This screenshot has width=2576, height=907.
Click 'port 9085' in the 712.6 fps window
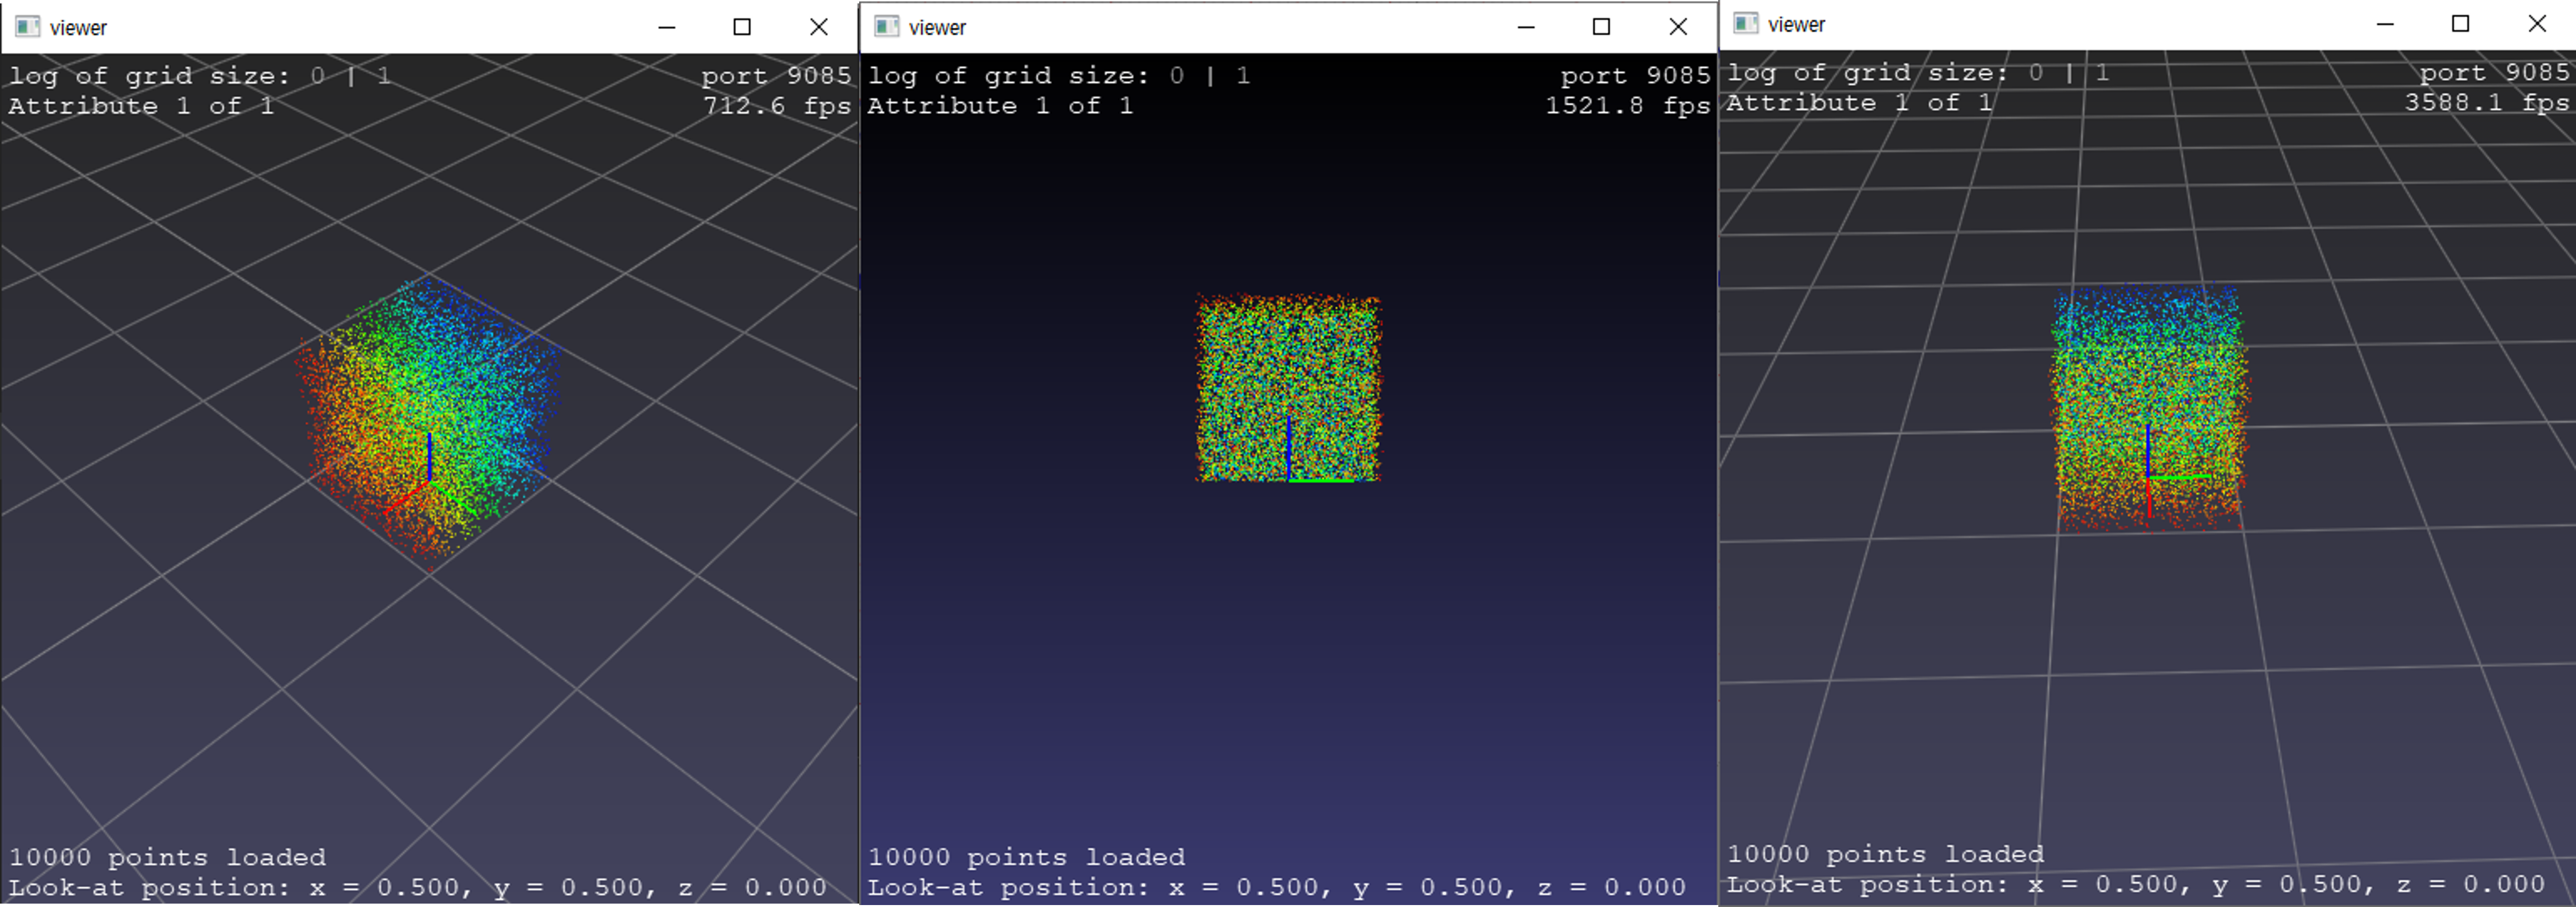pos(776,76)
